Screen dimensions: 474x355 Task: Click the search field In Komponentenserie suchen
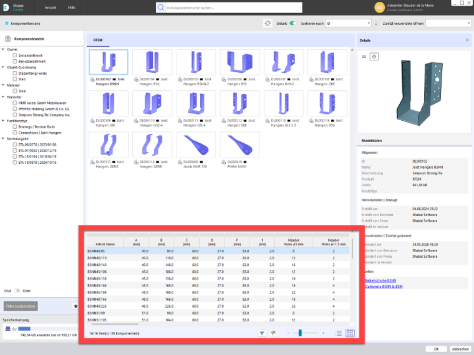tap(229, 7)
